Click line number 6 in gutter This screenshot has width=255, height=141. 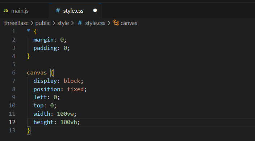pyautogui.click(x=14, y=73)
